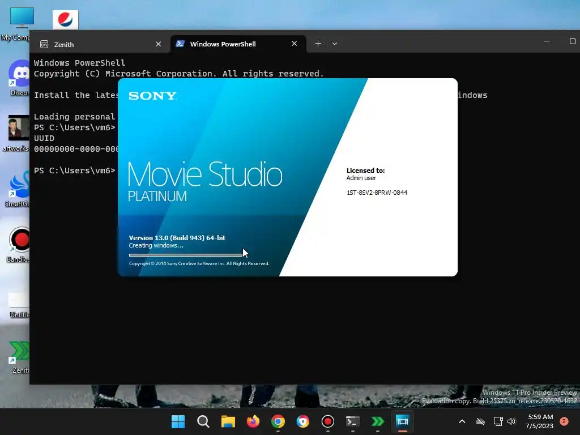Show hidden system tray icons

click(462, 421)
